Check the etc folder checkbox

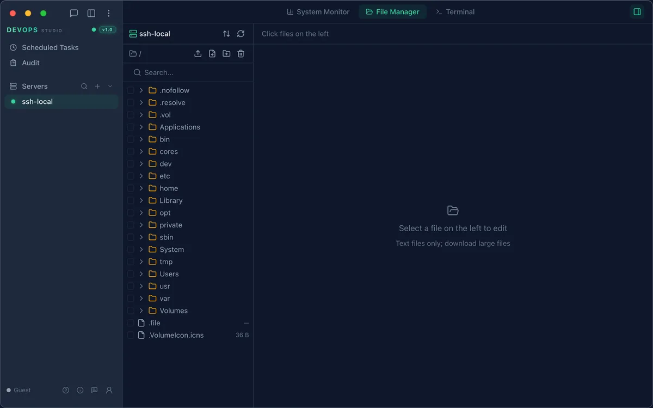click(x=131, y=176)
